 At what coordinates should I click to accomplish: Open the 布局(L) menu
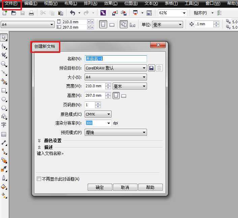click(70, 3)
